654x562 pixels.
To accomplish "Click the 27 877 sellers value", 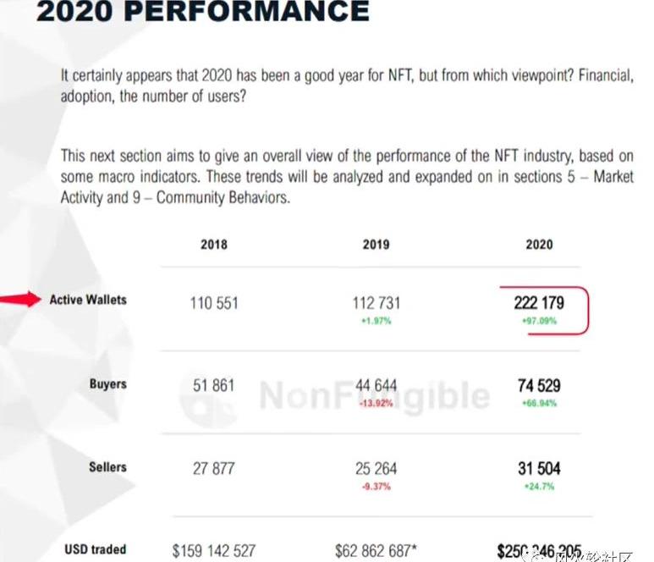I will (213, 469).
